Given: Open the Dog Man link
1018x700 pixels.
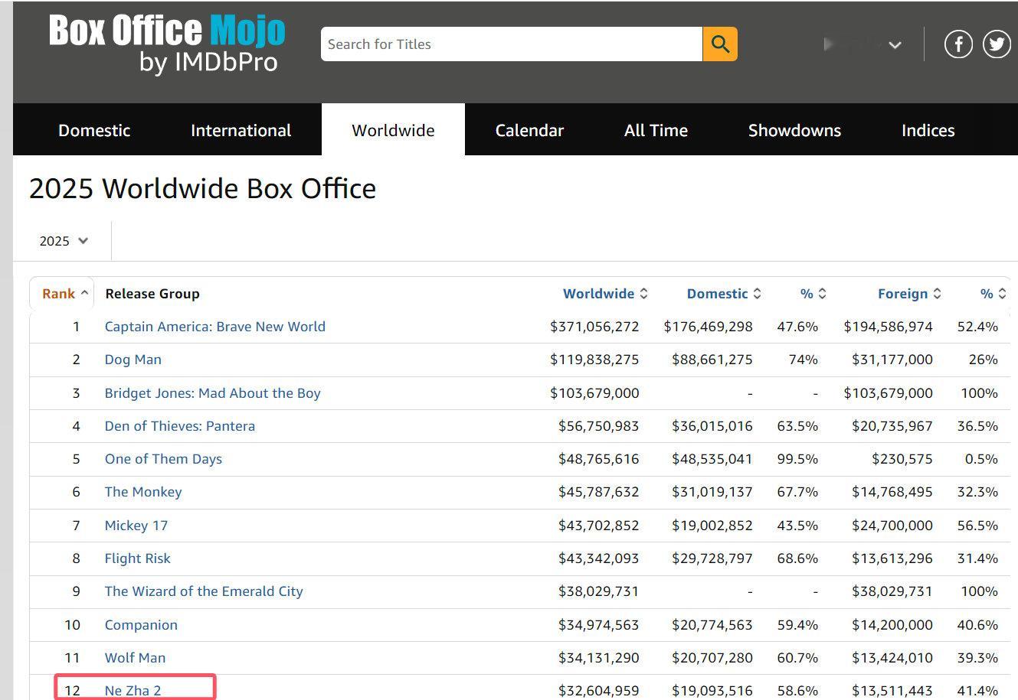Looking at the screenshot, I should click(x=133, y=360).
